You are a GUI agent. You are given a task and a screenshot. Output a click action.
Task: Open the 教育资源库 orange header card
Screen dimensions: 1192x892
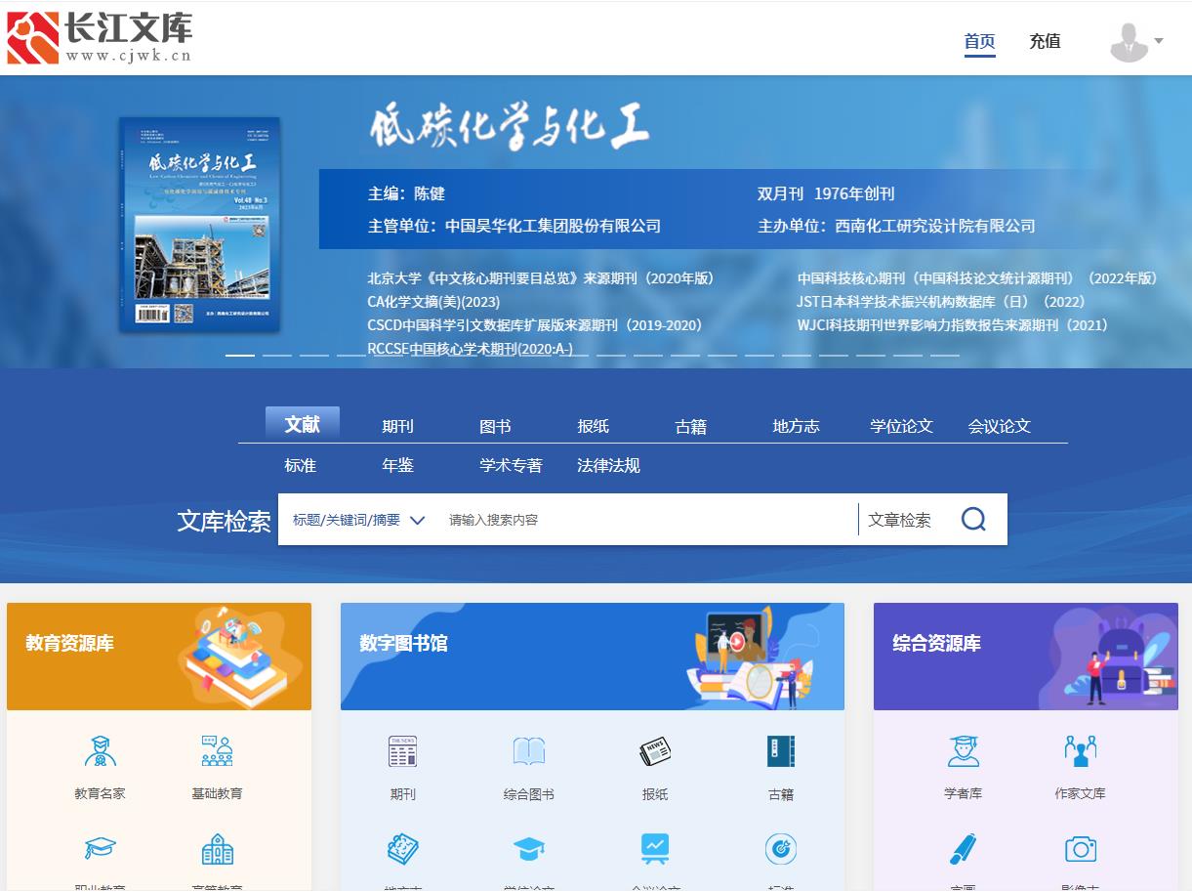pyautogui.click(x=159, y=657)
